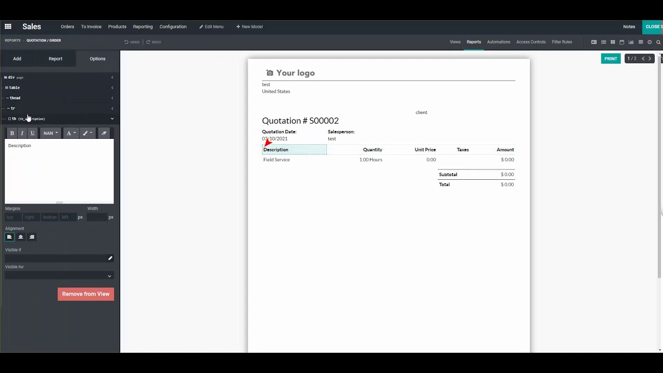Open the apps grid menu
Screen dimensions: 663x373
pos(8,26)
